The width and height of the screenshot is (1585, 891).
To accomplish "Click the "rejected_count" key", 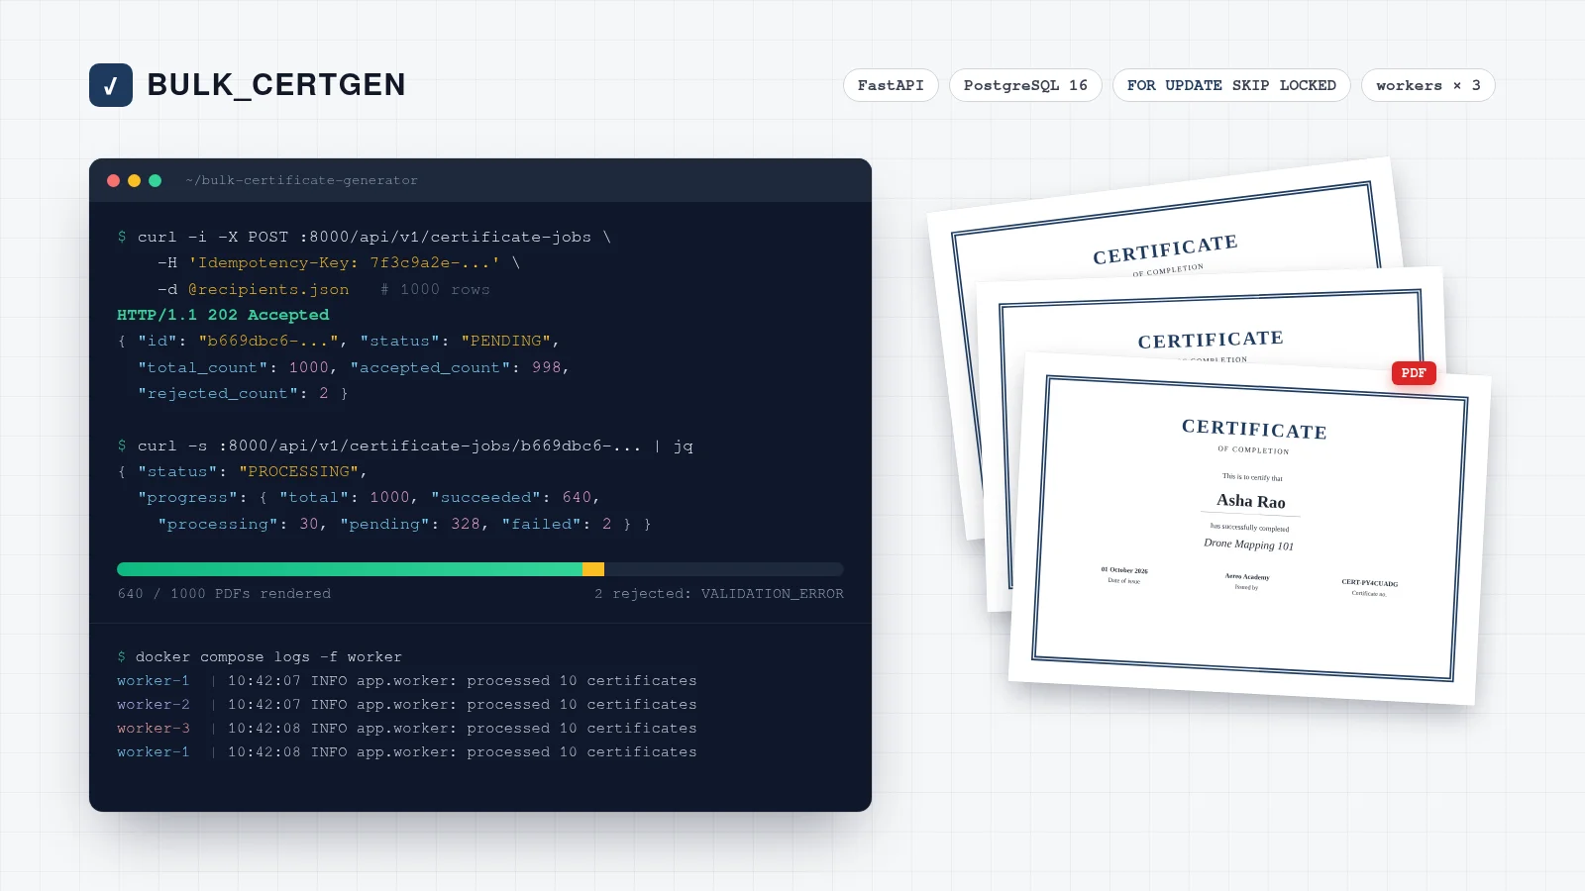I will coord(218,393).
